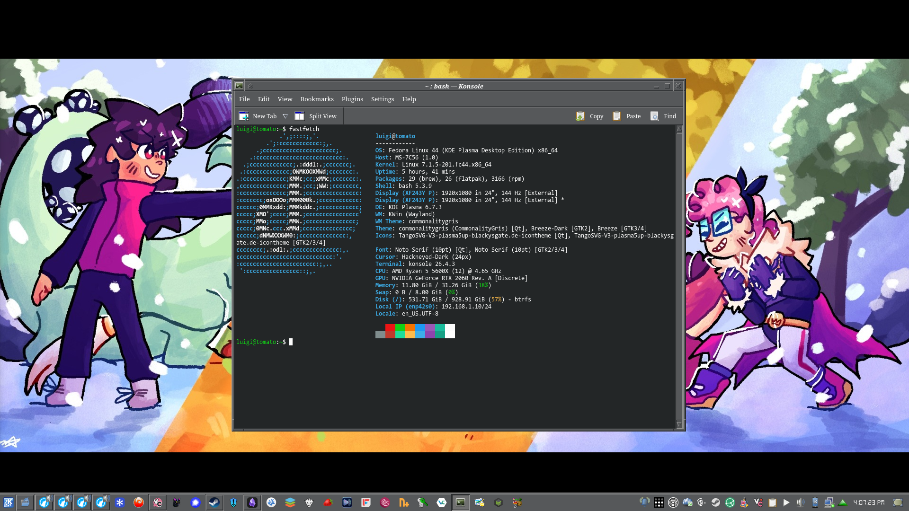This screenshot has width=909, height=511.
Task: Open Dolphin file manager from taskbar
Action: click(26, 502)
